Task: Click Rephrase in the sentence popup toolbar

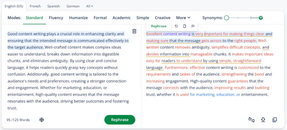Action: click(158, 26)
